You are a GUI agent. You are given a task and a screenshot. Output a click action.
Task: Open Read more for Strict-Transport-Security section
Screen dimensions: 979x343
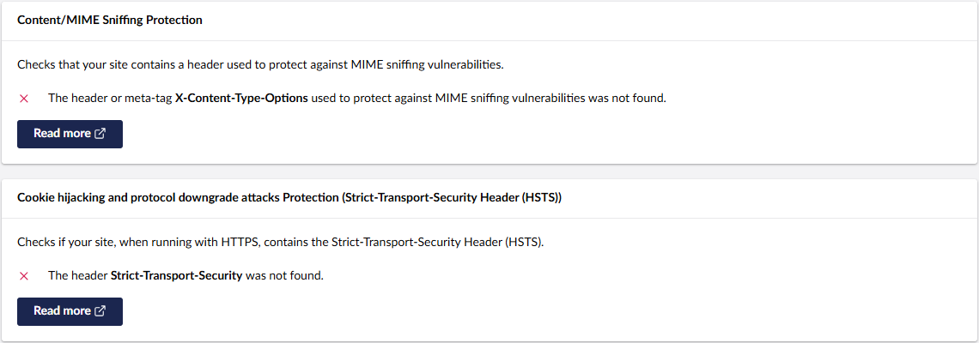70,311
